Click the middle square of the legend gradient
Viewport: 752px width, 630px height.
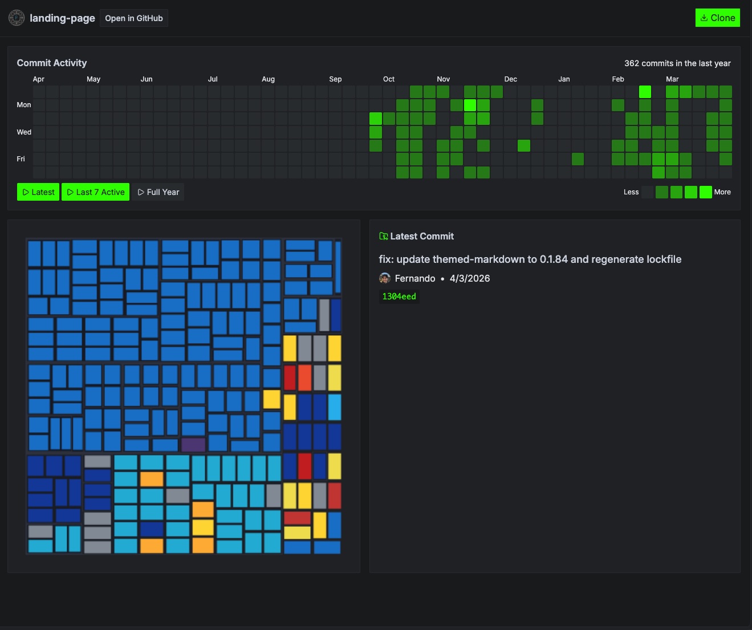[676, 192]
